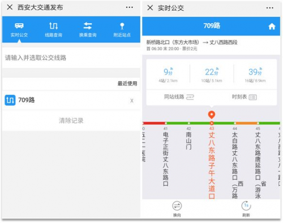Go to the 附近站点 nearby stops tab
Image resolution: width=283 pixels, height=223 pixels.
click(122, 30)
